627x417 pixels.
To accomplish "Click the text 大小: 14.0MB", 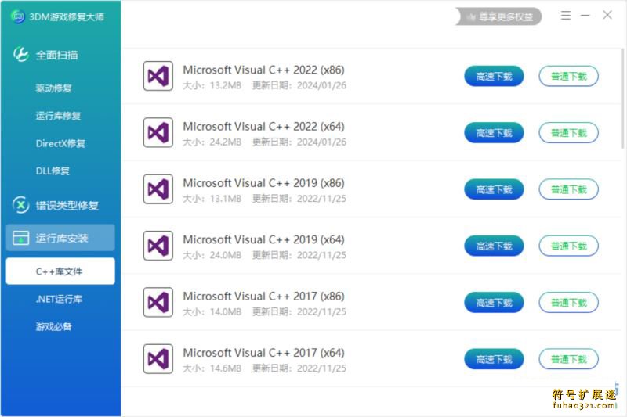I will click(x=212, y=312).
